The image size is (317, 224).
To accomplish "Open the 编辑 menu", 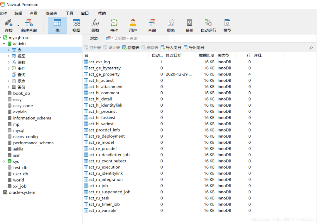I will coord(18,13).
